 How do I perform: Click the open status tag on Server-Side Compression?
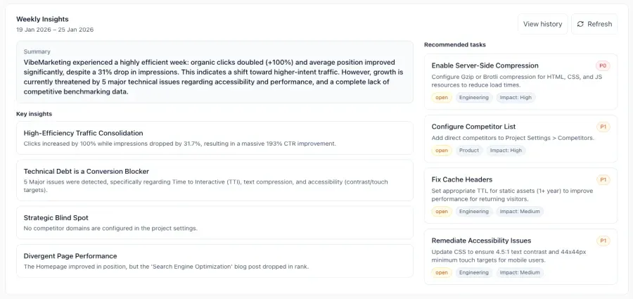pos(442,98)
